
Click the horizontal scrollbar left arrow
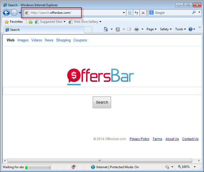[5, 161]
